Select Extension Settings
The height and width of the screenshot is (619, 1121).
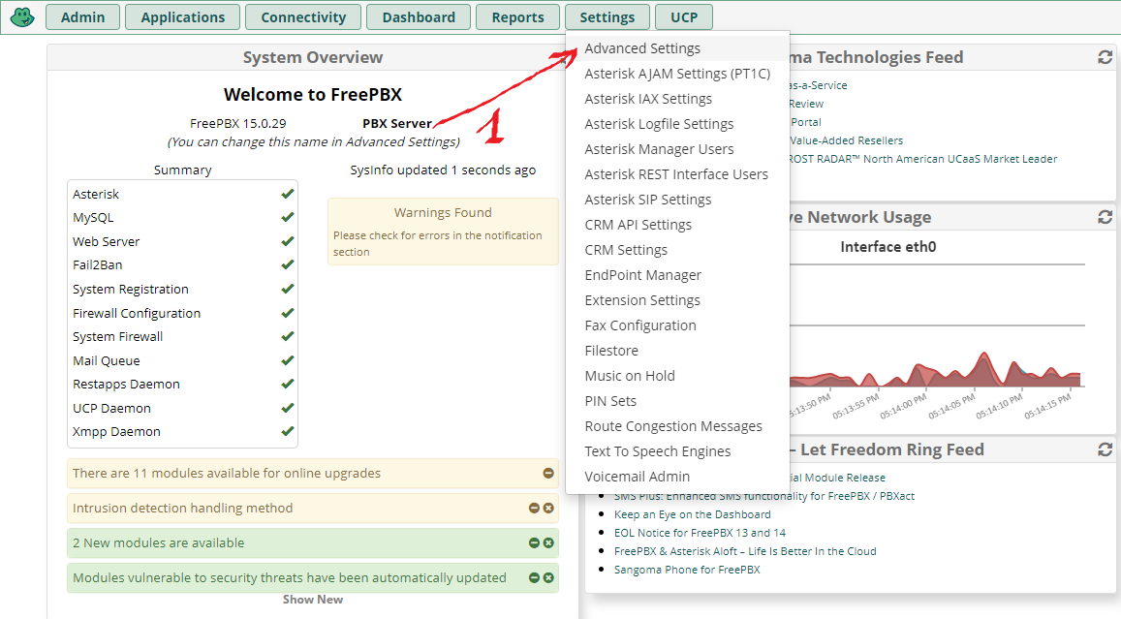click(677, 300)
